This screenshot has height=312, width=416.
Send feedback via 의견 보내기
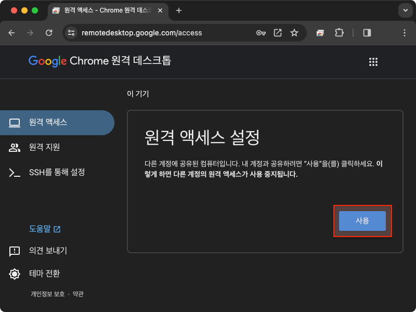(x=47, y=251)
